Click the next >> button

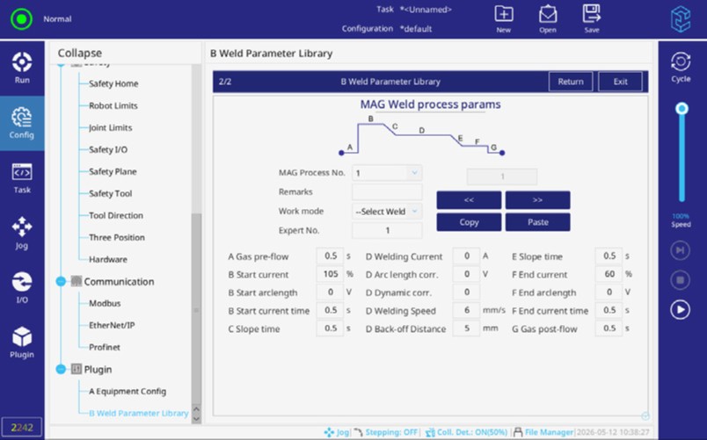[x=537, y=200]
